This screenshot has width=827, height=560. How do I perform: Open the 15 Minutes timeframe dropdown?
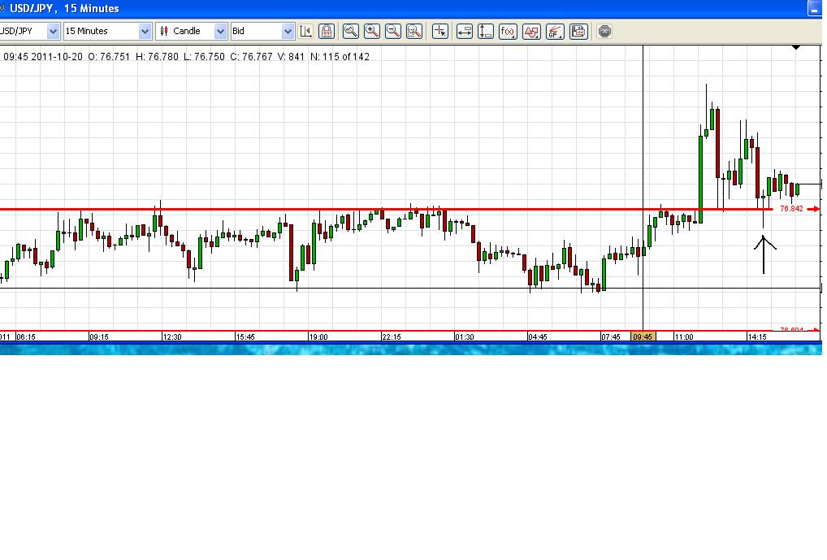(x=145, y=31)
